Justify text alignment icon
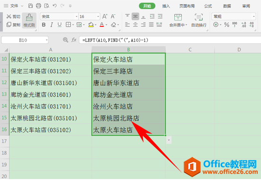261x180 pixels. (x=151, y=25)
